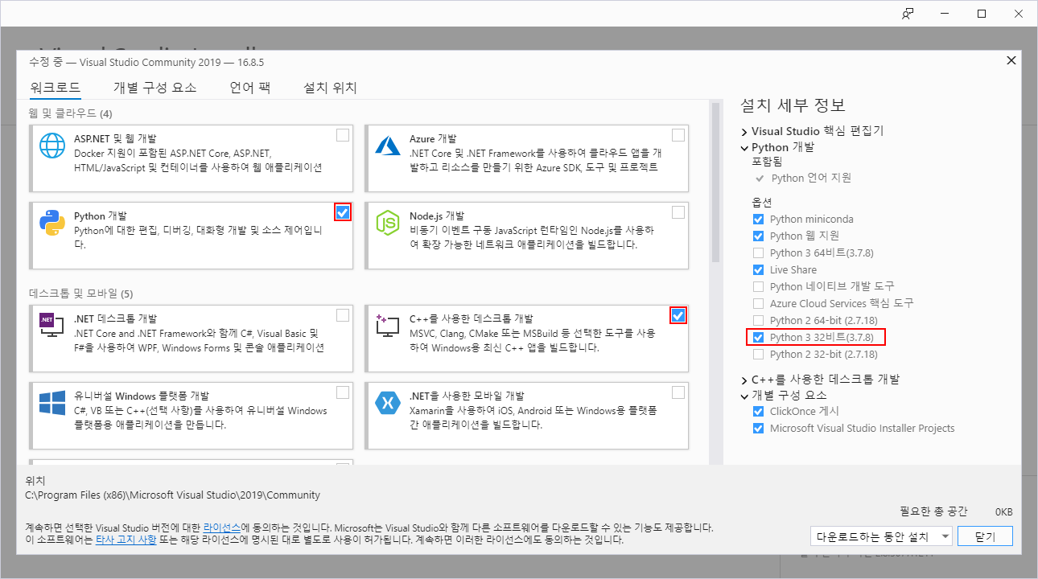Click the 웹 및 클라우드 (4) heading
1038x579 pixels.
click(x=71, y=113)
